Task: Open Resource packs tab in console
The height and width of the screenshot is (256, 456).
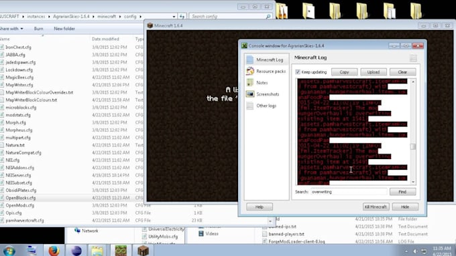Action: [x=266, y=71]
